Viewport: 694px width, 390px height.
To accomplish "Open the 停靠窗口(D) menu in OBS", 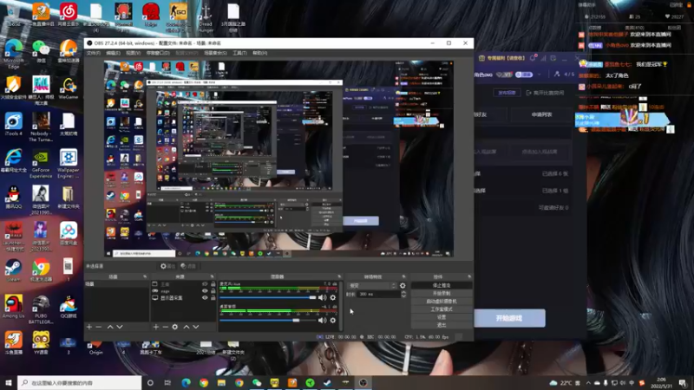I will 158,53.
